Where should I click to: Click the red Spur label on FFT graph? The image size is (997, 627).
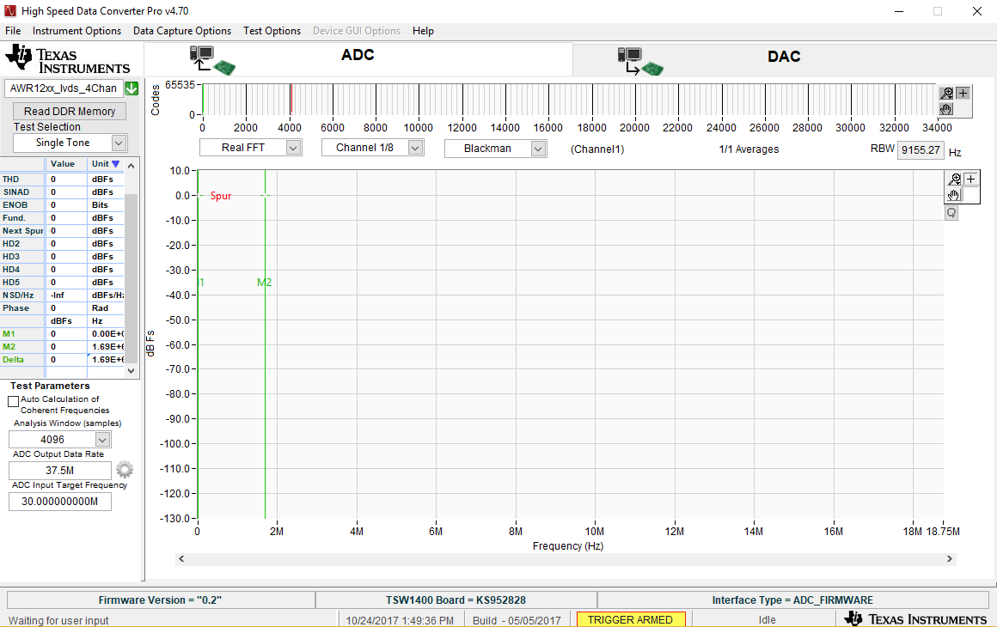(221, 196)
